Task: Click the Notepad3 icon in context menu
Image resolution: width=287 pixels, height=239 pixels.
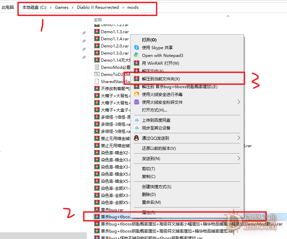Action: 136,55
